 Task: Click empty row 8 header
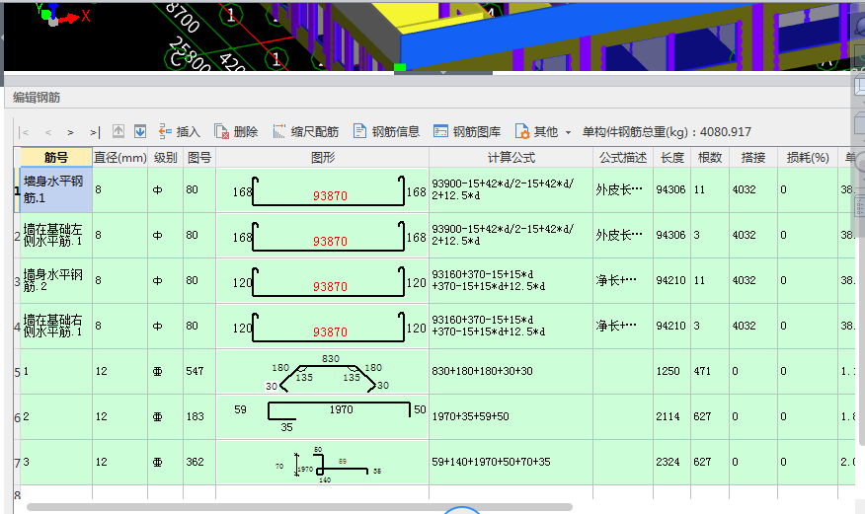coord(17,495)
